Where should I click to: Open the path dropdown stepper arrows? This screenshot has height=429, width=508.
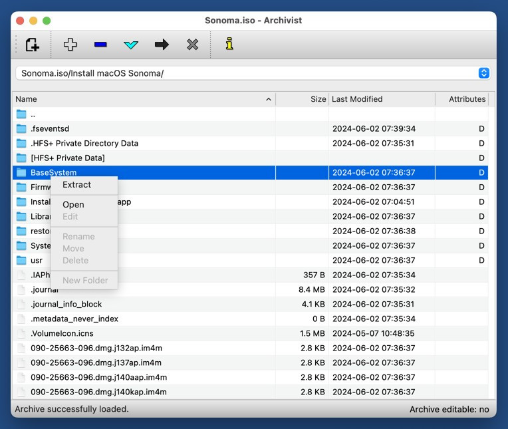483,73
